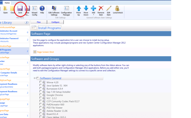Click the Save icon in ribbon
191x118 pixels.
tap(20, 9)
